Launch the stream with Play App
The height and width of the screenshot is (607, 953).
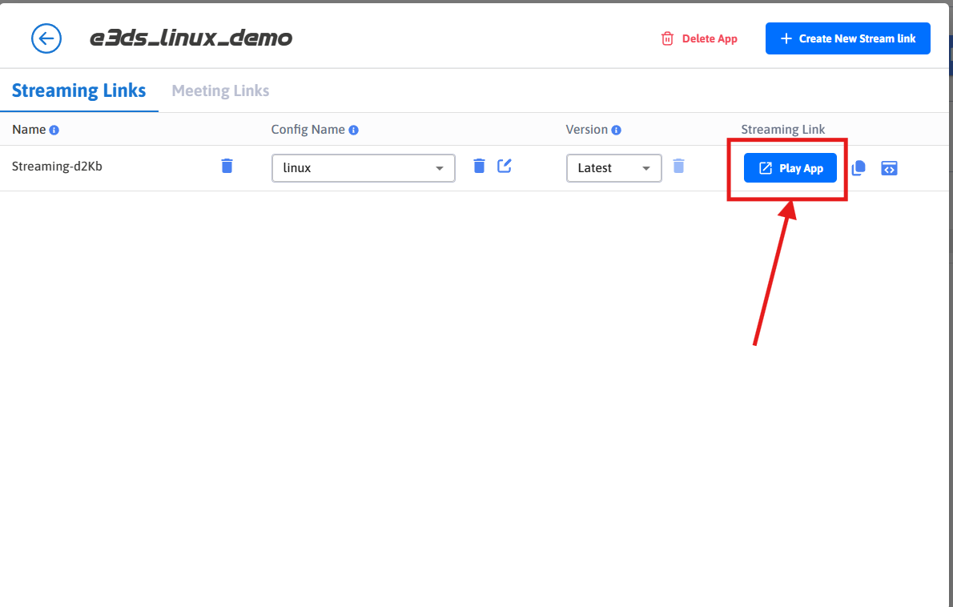(790, 168)
